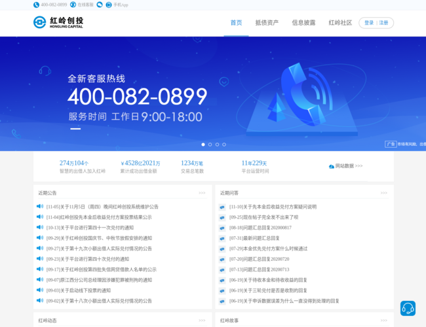Open the 抵债资产 navigation tab
This screenshot has height=327, width=426.
[267, 23]
